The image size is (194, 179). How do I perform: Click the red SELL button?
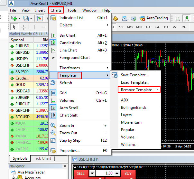(81, 173)
